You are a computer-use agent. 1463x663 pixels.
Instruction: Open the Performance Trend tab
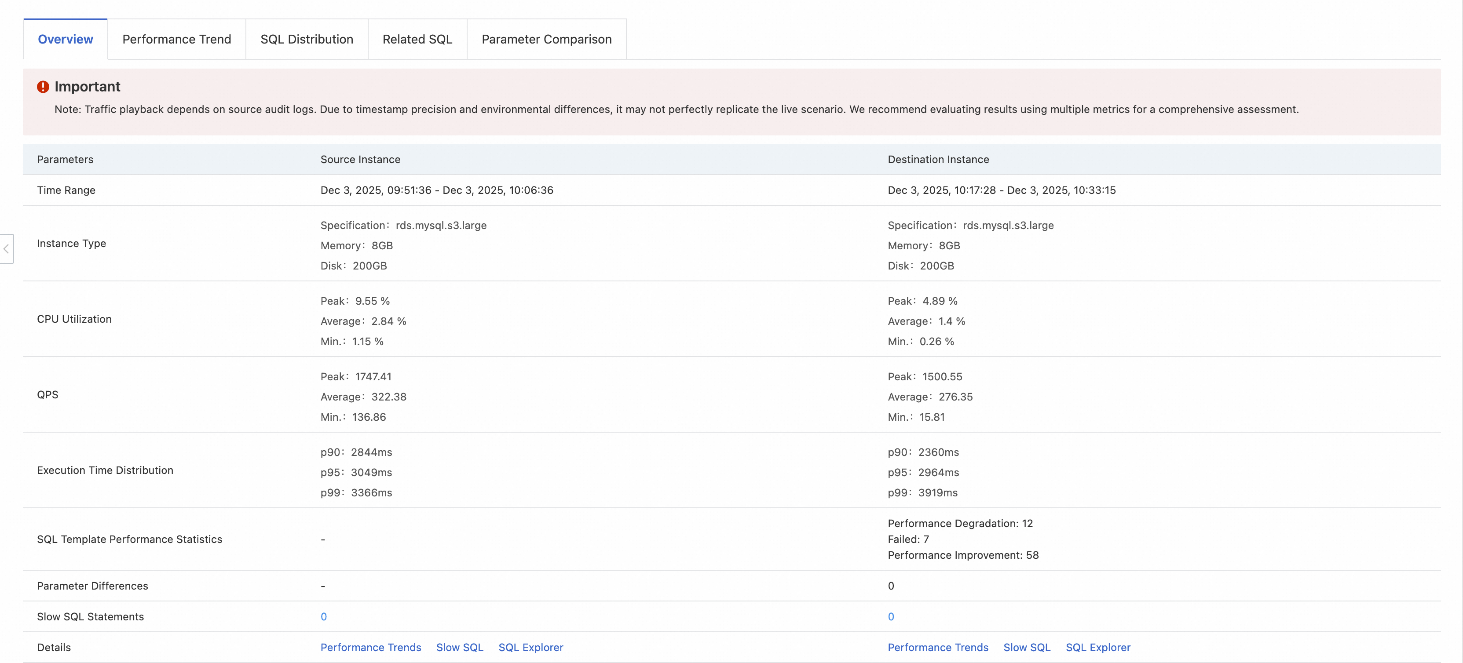point(177,39)
